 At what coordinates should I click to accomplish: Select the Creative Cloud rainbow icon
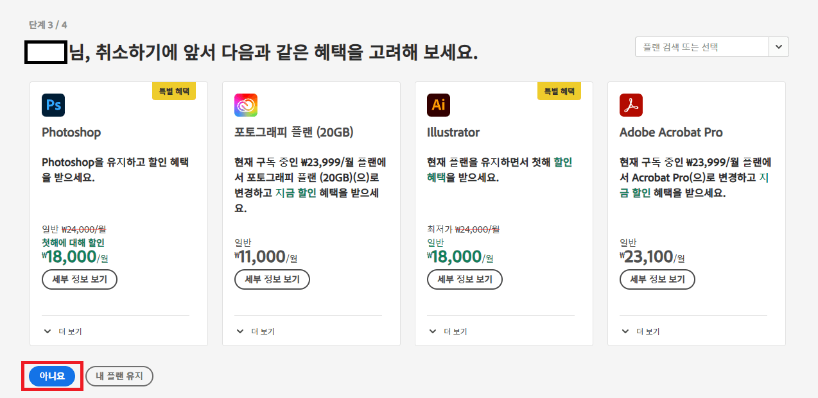pyautogui.click(x=245, y=104)
